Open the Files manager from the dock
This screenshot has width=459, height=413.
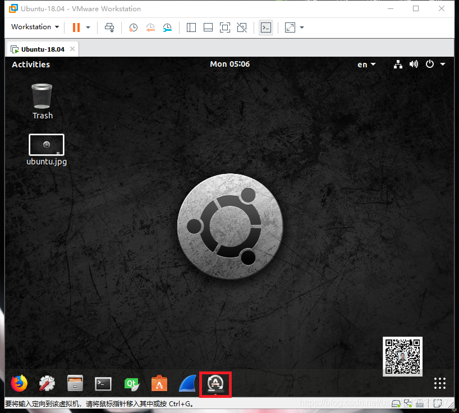(75, 383)
